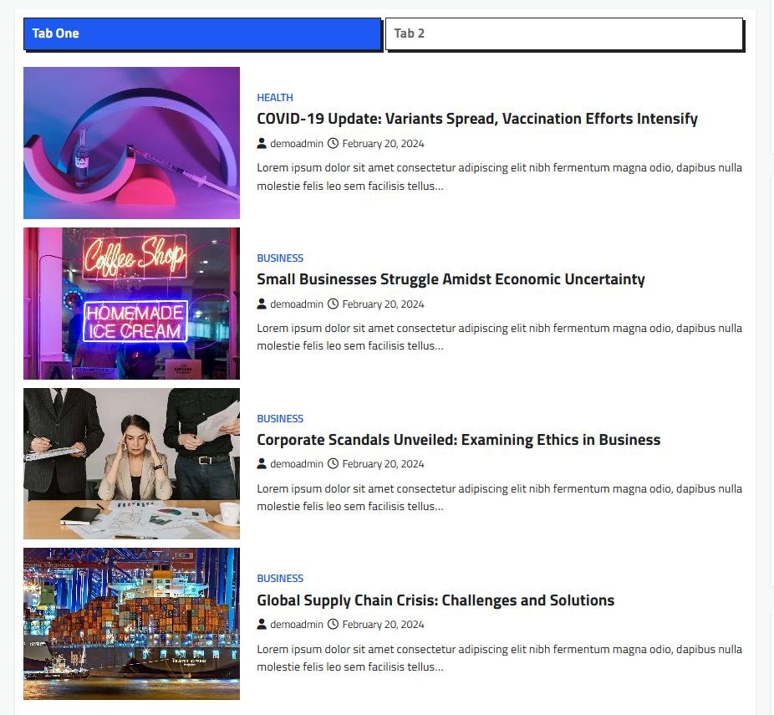The image size is (774, 715).
Task: Open Small Businesses Struggle article title
Action: coord(451,279)
